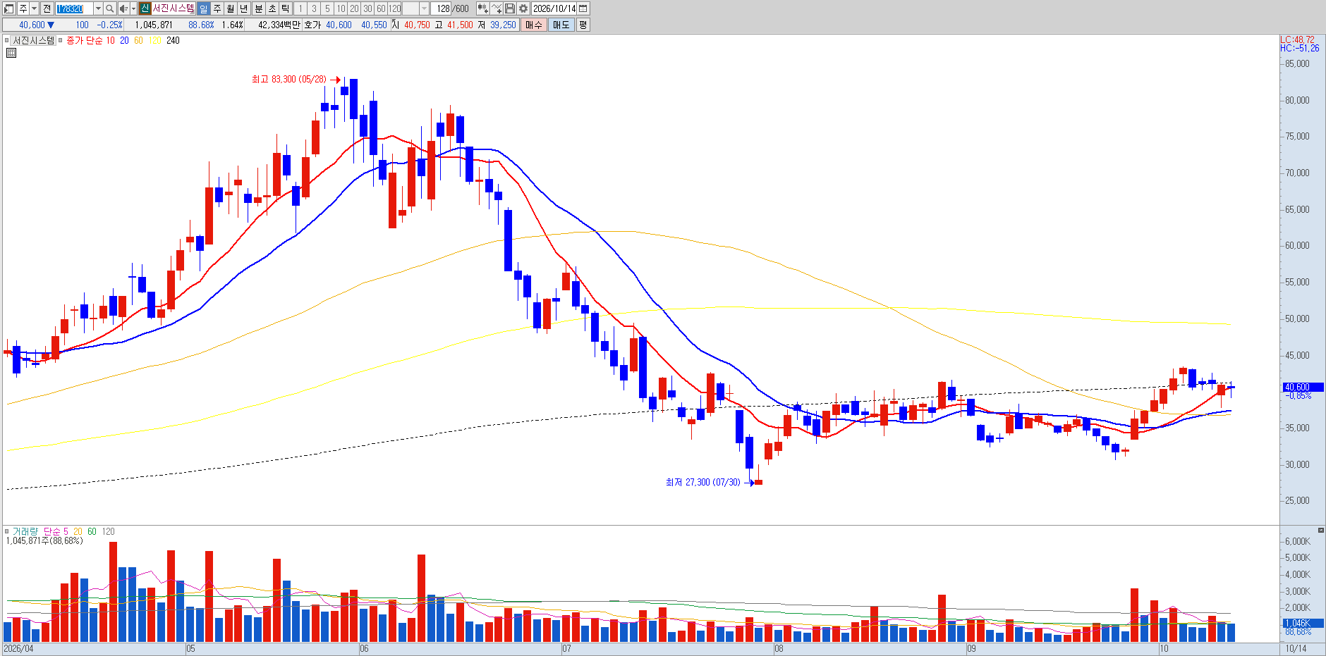Click the current price tag 40,600 on the price axis
Viewport: 1326px width, 656px height.
click(x=1302, y=387)
